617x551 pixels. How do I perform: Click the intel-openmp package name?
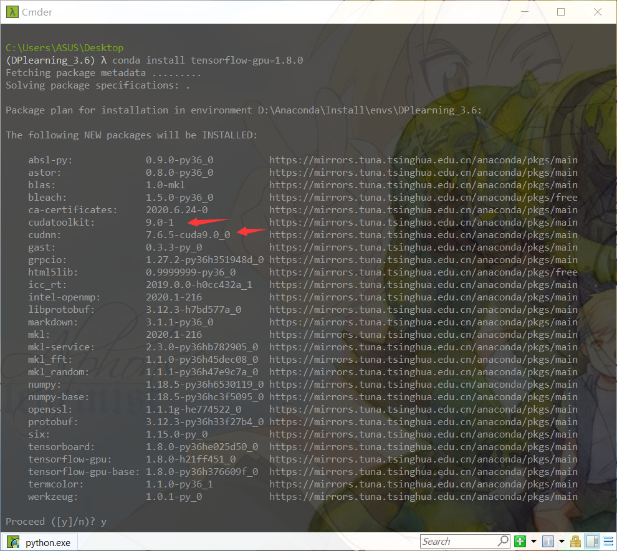(64, 297)
